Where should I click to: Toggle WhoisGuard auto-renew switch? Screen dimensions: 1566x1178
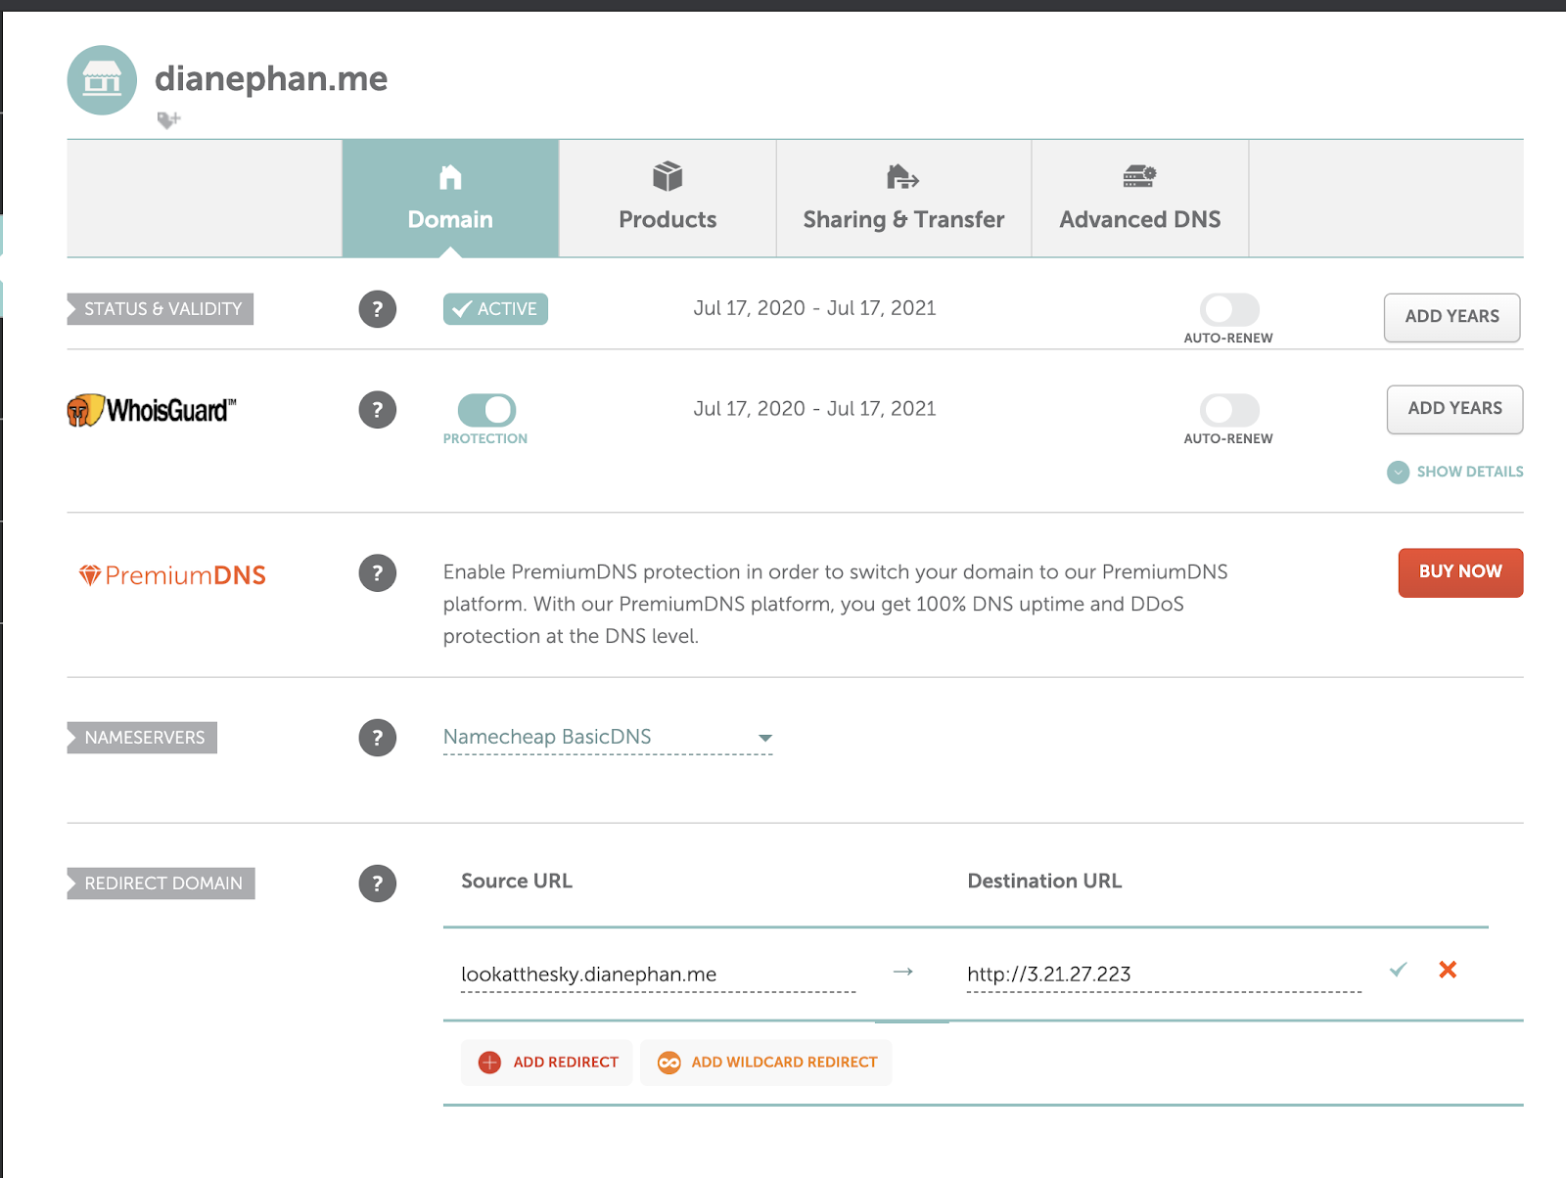tap(1229, 410)
